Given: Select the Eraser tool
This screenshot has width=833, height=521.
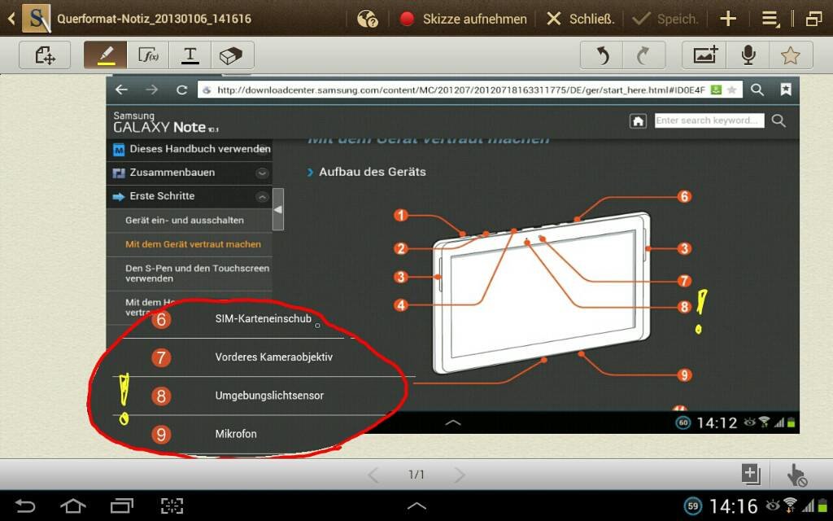Looking at the screenshot, I should pos(232,55).
